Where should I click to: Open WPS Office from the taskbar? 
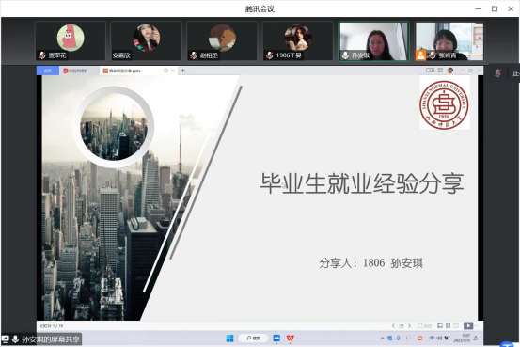[291, 338]
